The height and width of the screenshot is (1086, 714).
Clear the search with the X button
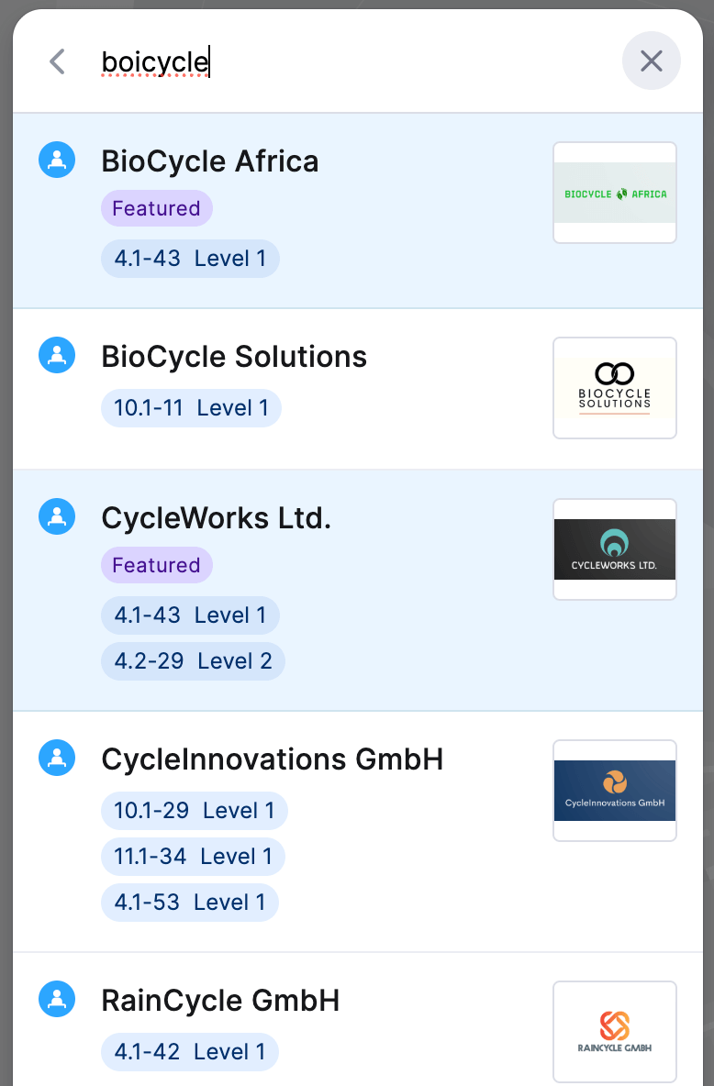(651, 61)
